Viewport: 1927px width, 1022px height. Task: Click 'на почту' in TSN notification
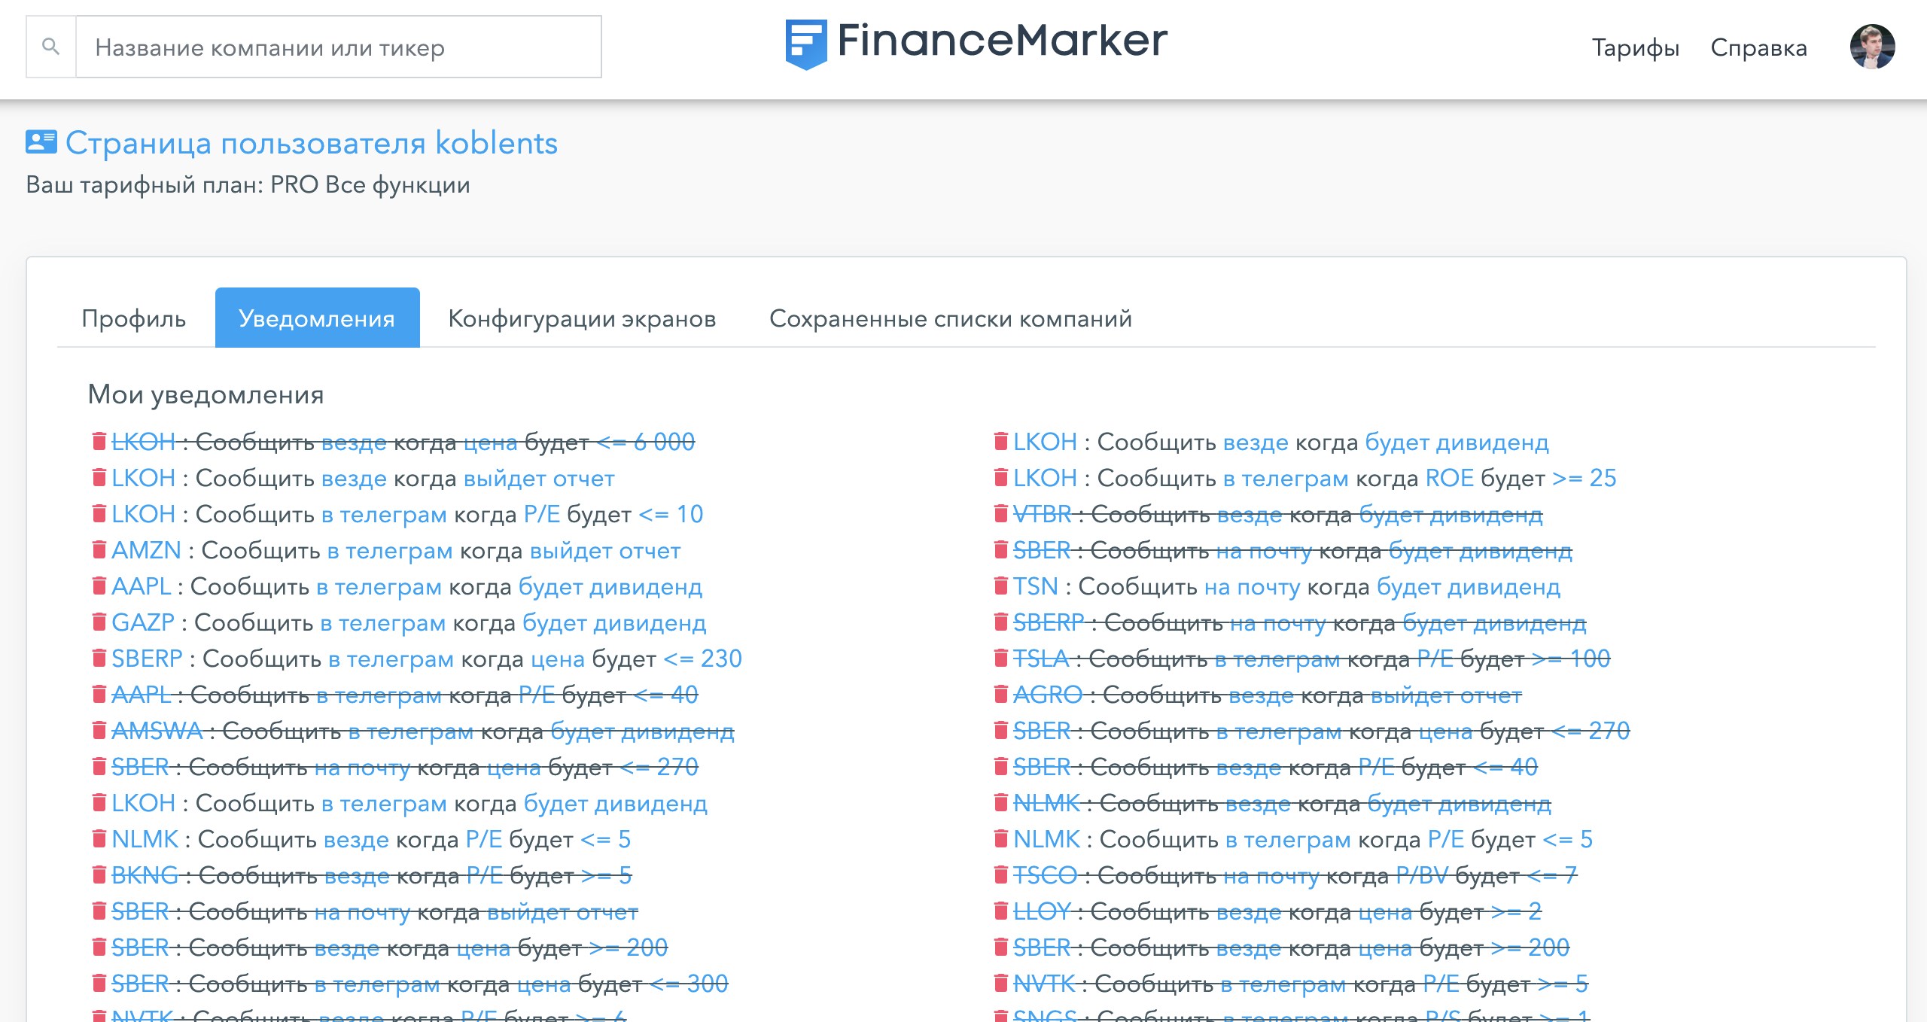click(1252, 586)
